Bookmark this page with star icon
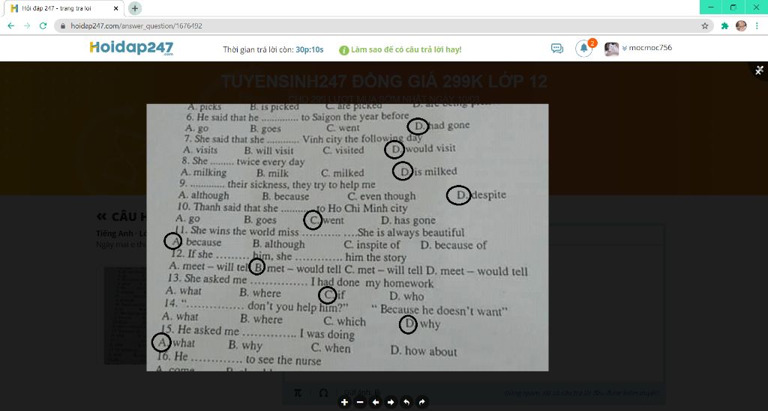 (x=705, y=26)
